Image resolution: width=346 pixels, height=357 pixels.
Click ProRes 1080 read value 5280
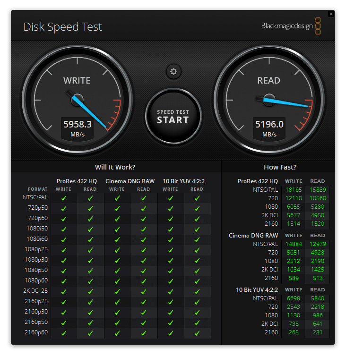coord(318,207)
